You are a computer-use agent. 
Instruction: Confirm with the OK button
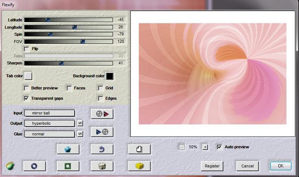click(x=281, y=166)
